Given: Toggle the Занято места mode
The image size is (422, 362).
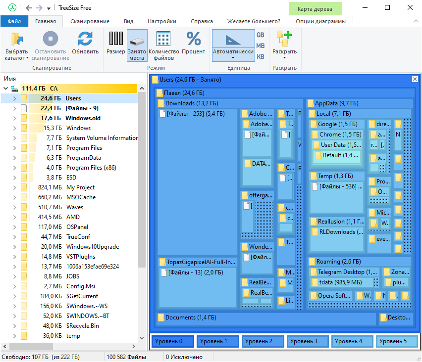Looking at the screenshot, I should (x=137, y=45).
